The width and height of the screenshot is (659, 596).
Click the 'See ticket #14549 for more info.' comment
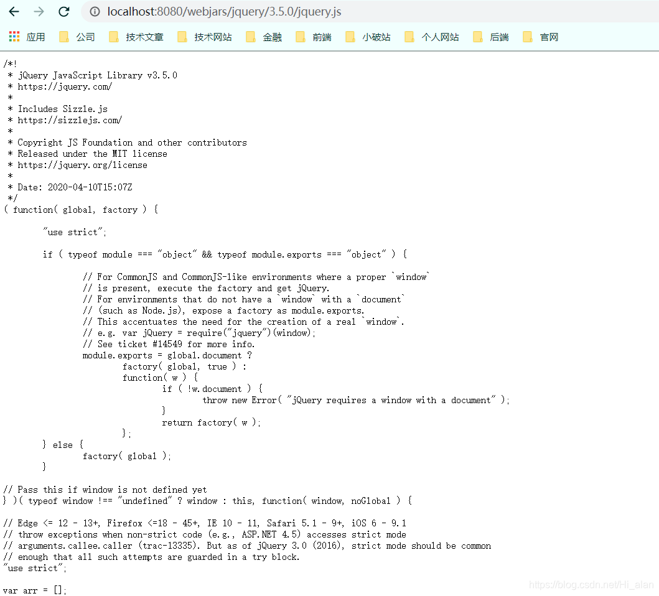pos(169,344)
